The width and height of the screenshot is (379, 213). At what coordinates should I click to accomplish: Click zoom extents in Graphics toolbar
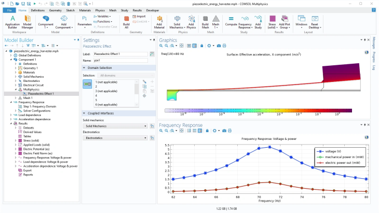(x=182, y=46)
